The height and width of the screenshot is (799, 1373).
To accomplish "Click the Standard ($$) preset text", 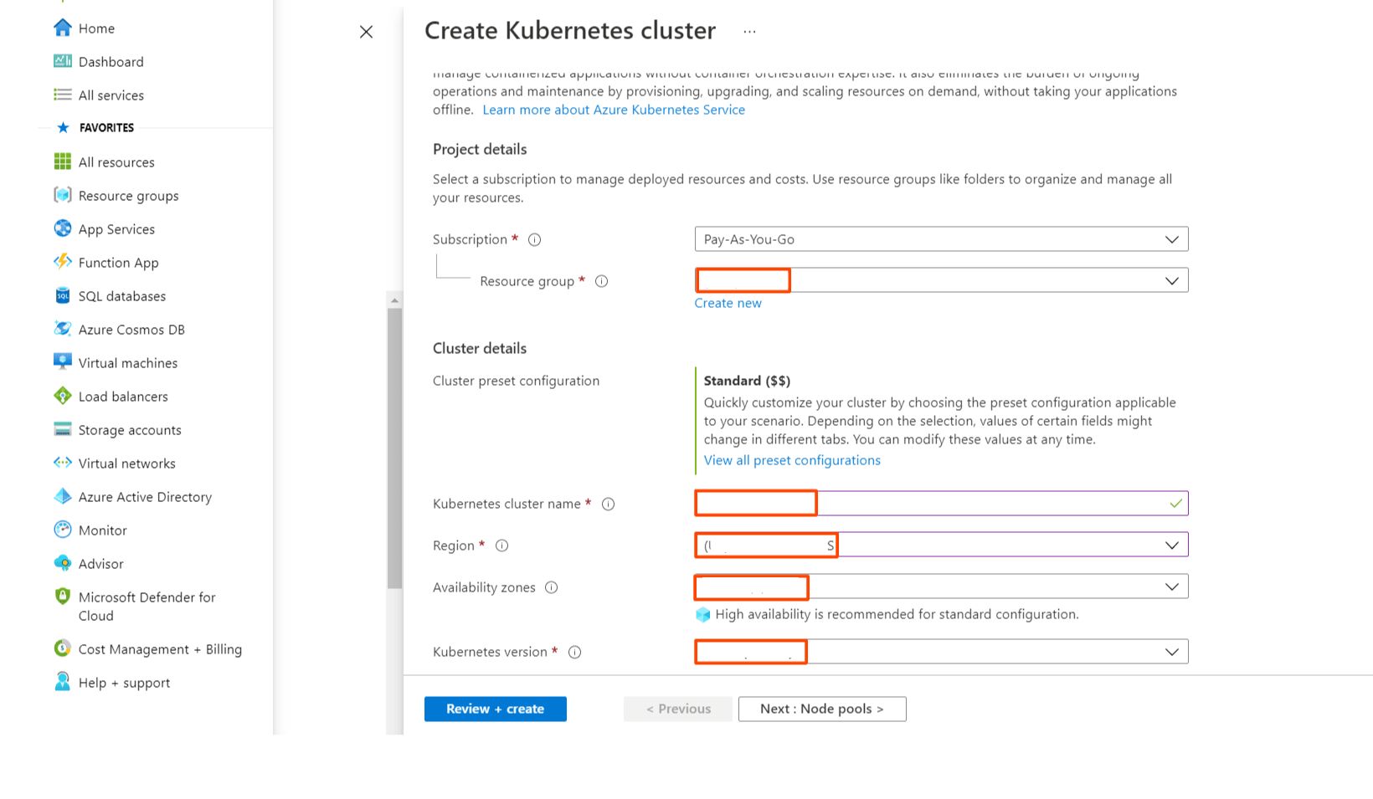I will click(747, 381).
